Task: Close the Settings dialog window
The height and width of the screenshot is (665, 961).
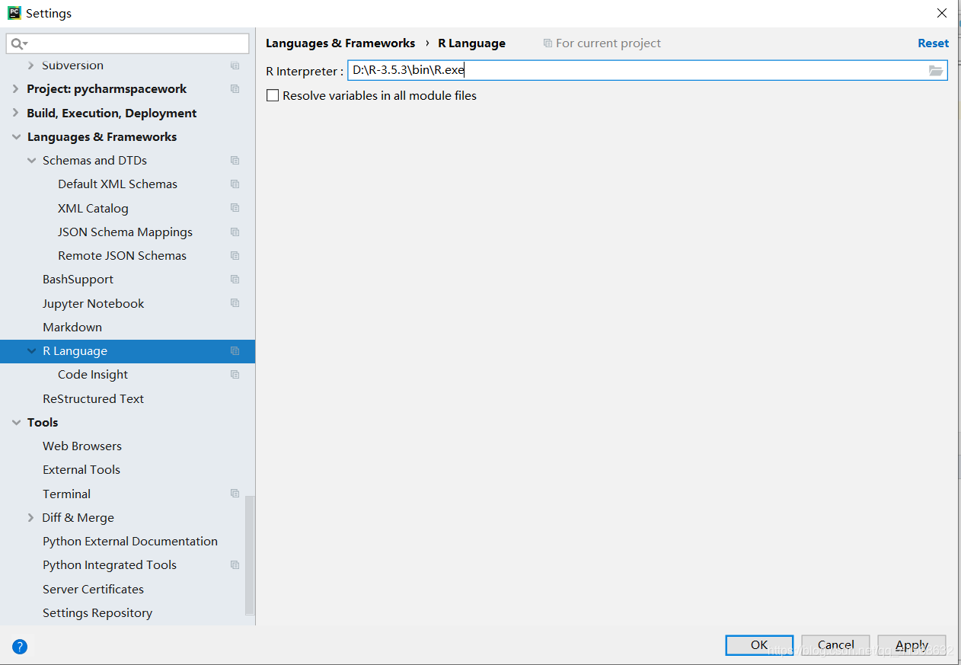Action: coord(942,13)
